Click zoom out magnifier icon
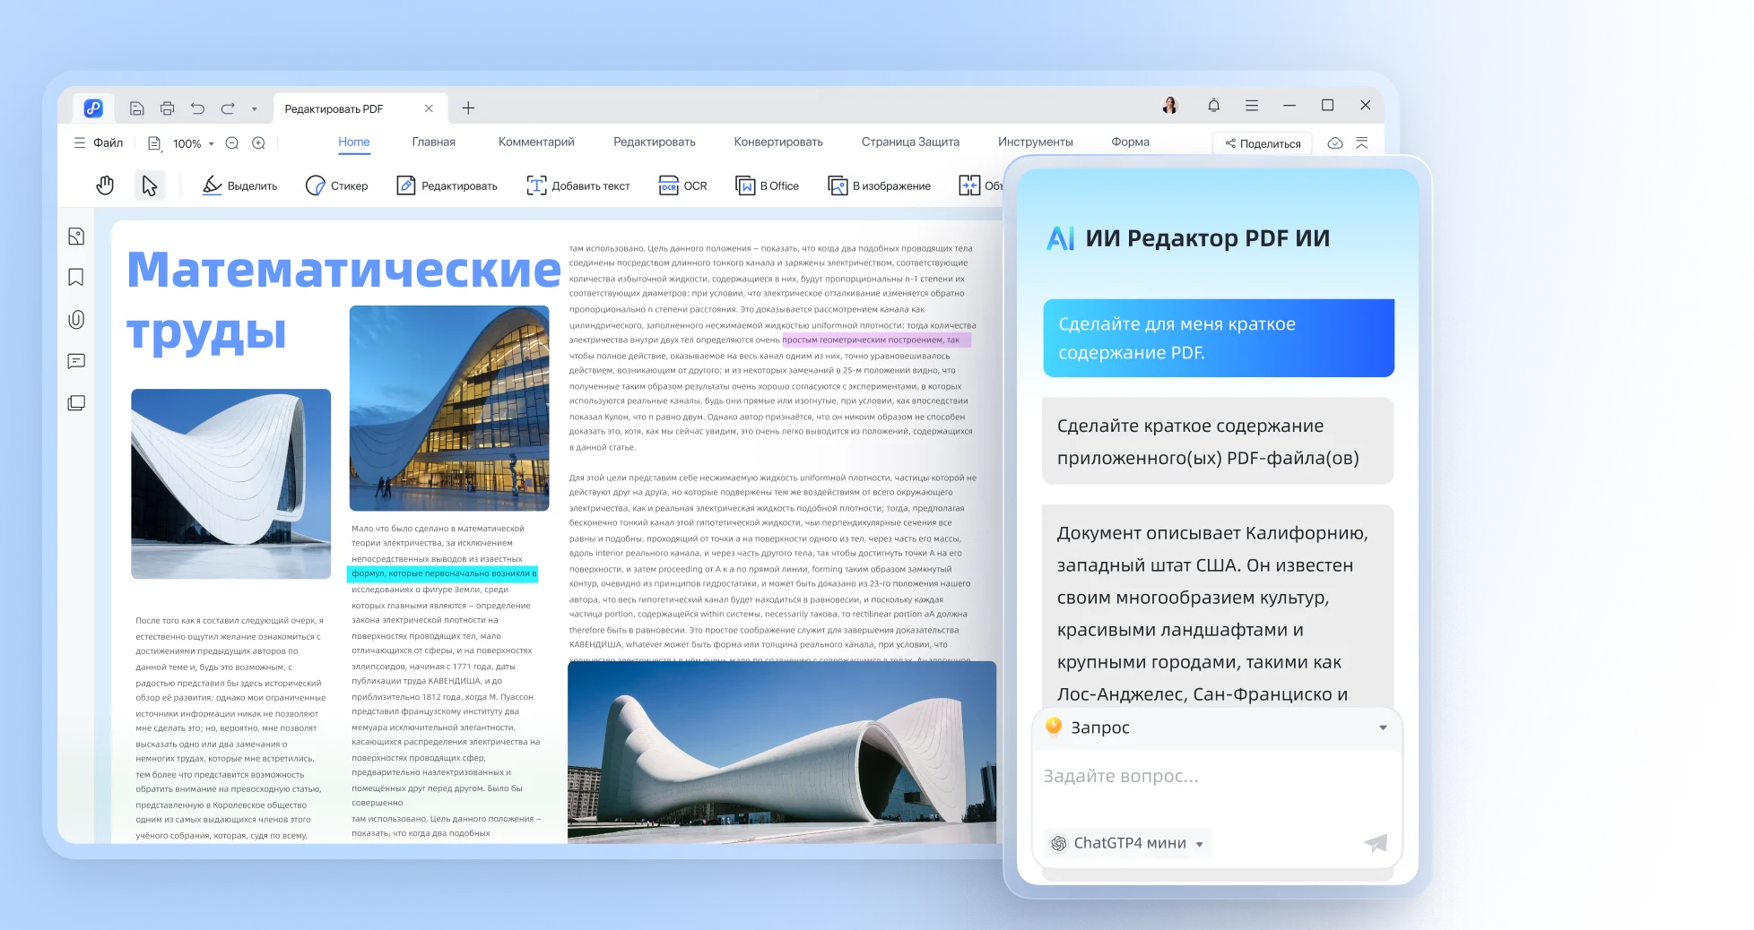The width and height of the screenshot is (1754, 930). pos(232,142)
